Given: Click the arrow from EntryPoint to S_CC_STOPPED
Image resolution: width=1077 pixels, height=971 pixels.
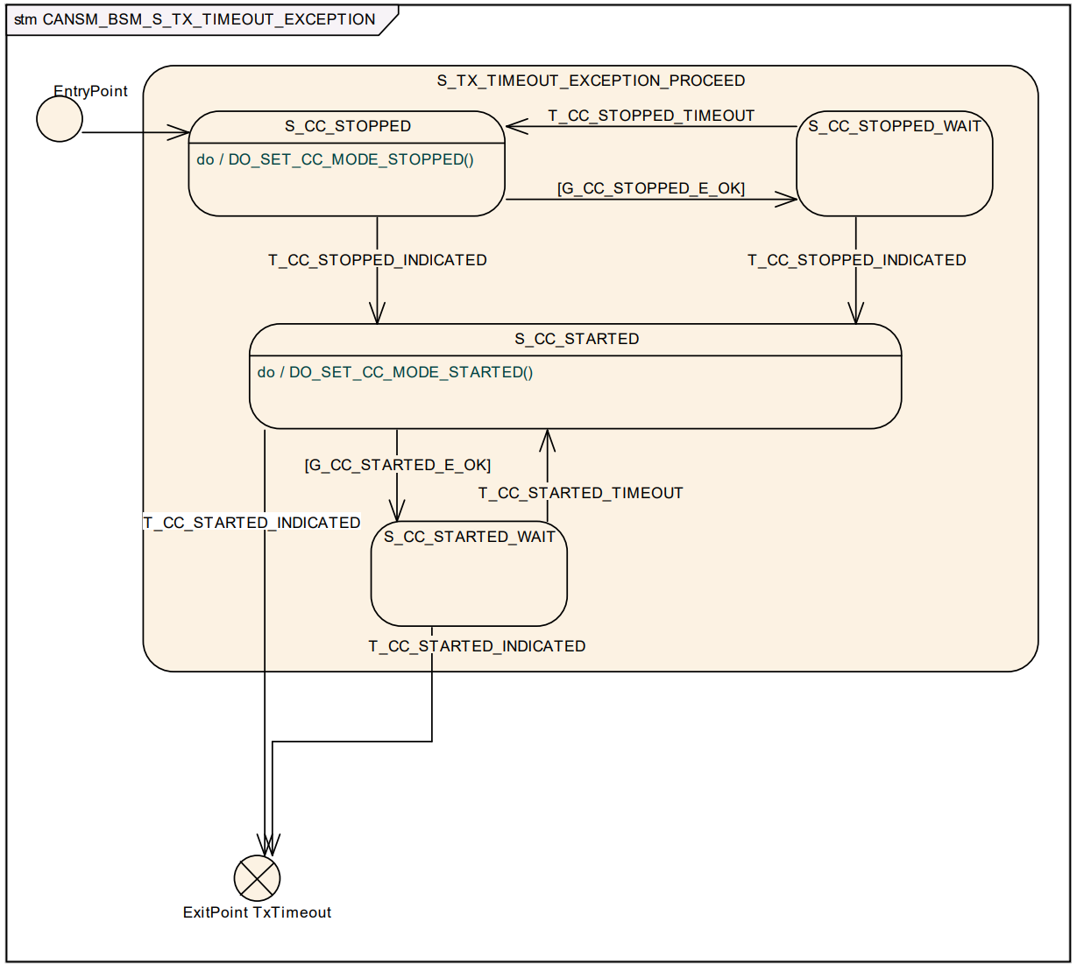Looking at the screenshot, I should pyautogui.click(x=131, y=131).
